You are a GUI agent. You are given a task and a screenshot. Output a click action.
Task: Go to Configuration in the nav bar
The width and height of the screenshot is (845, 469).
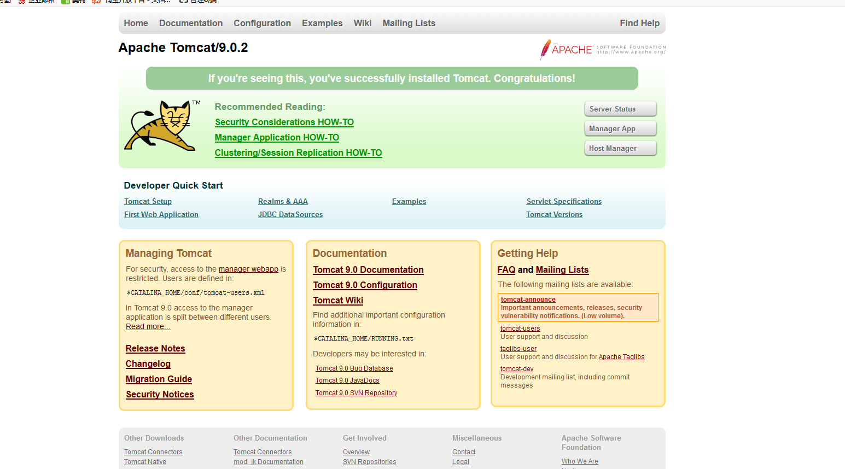(263, 23)
